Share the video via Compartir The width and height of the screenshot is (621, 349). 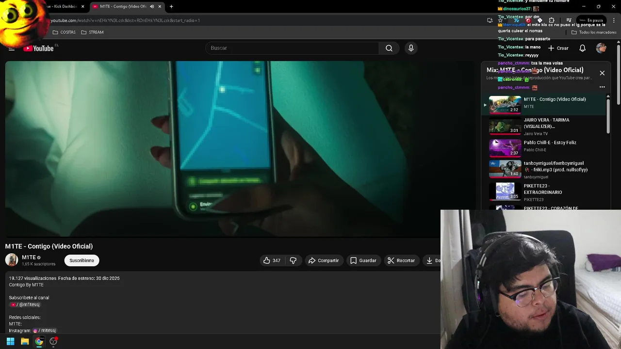click(324, 260)
